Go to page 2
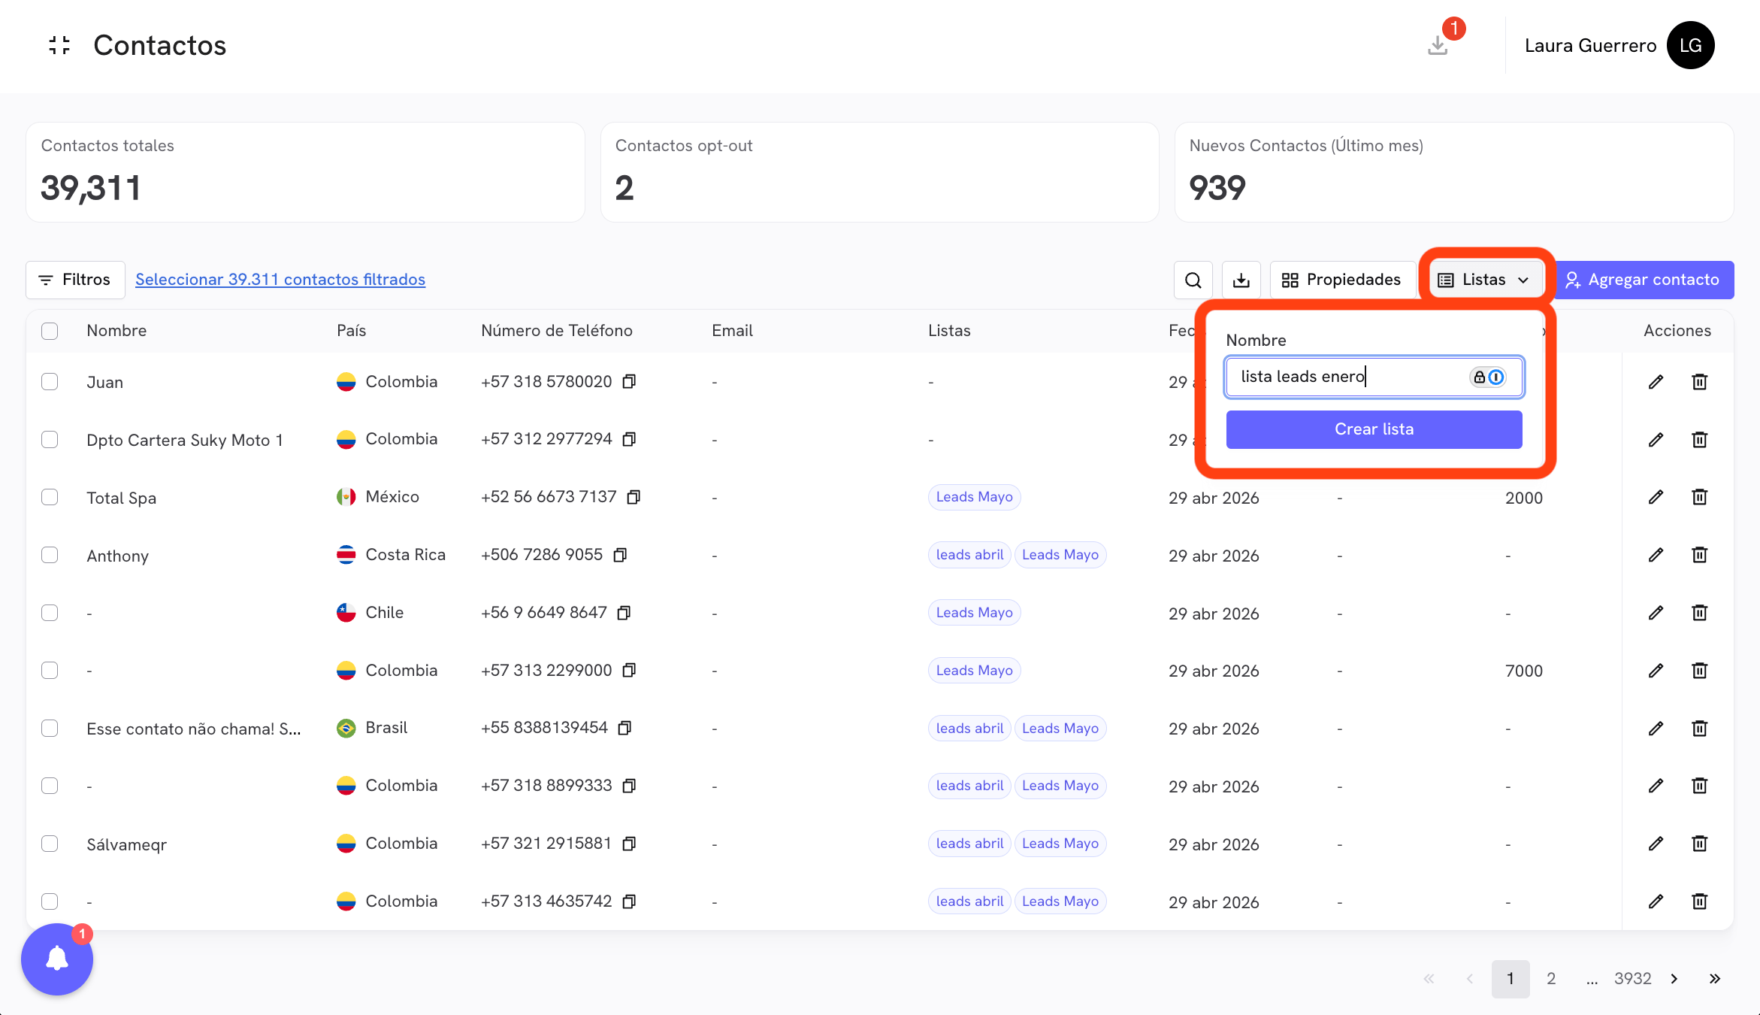 click(1551, 978)
